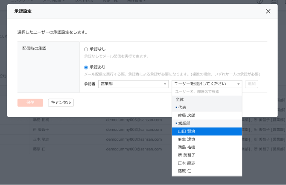Click the 保存 save button

click(30, 103)
